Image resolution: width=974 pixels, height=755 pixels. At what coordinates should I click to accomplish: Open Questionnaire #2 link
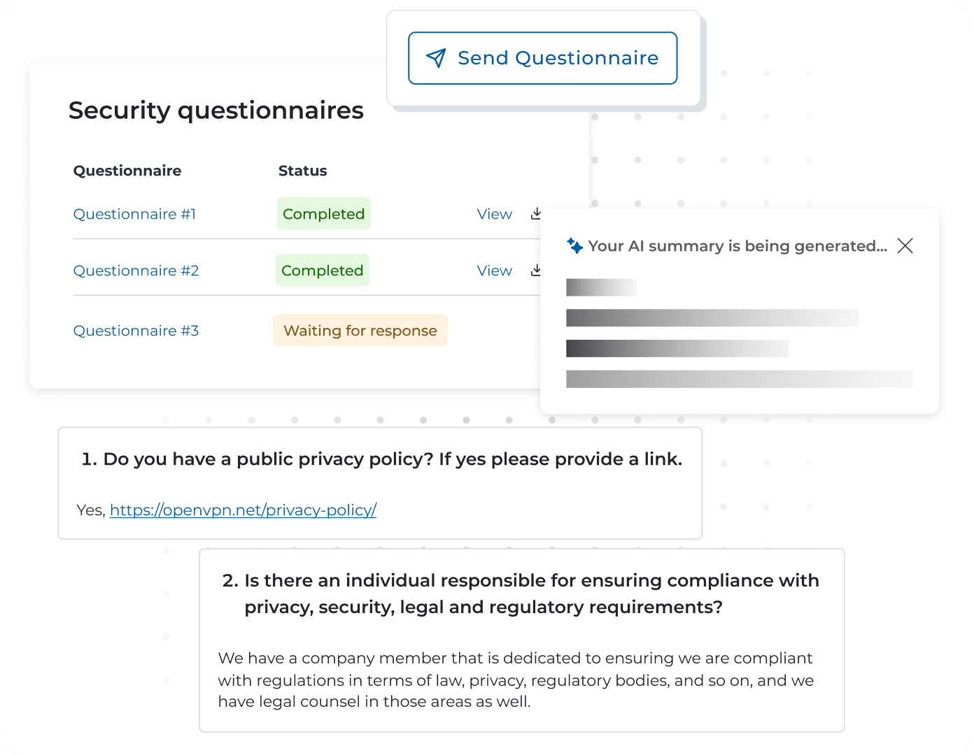click(x=136, y=271)
